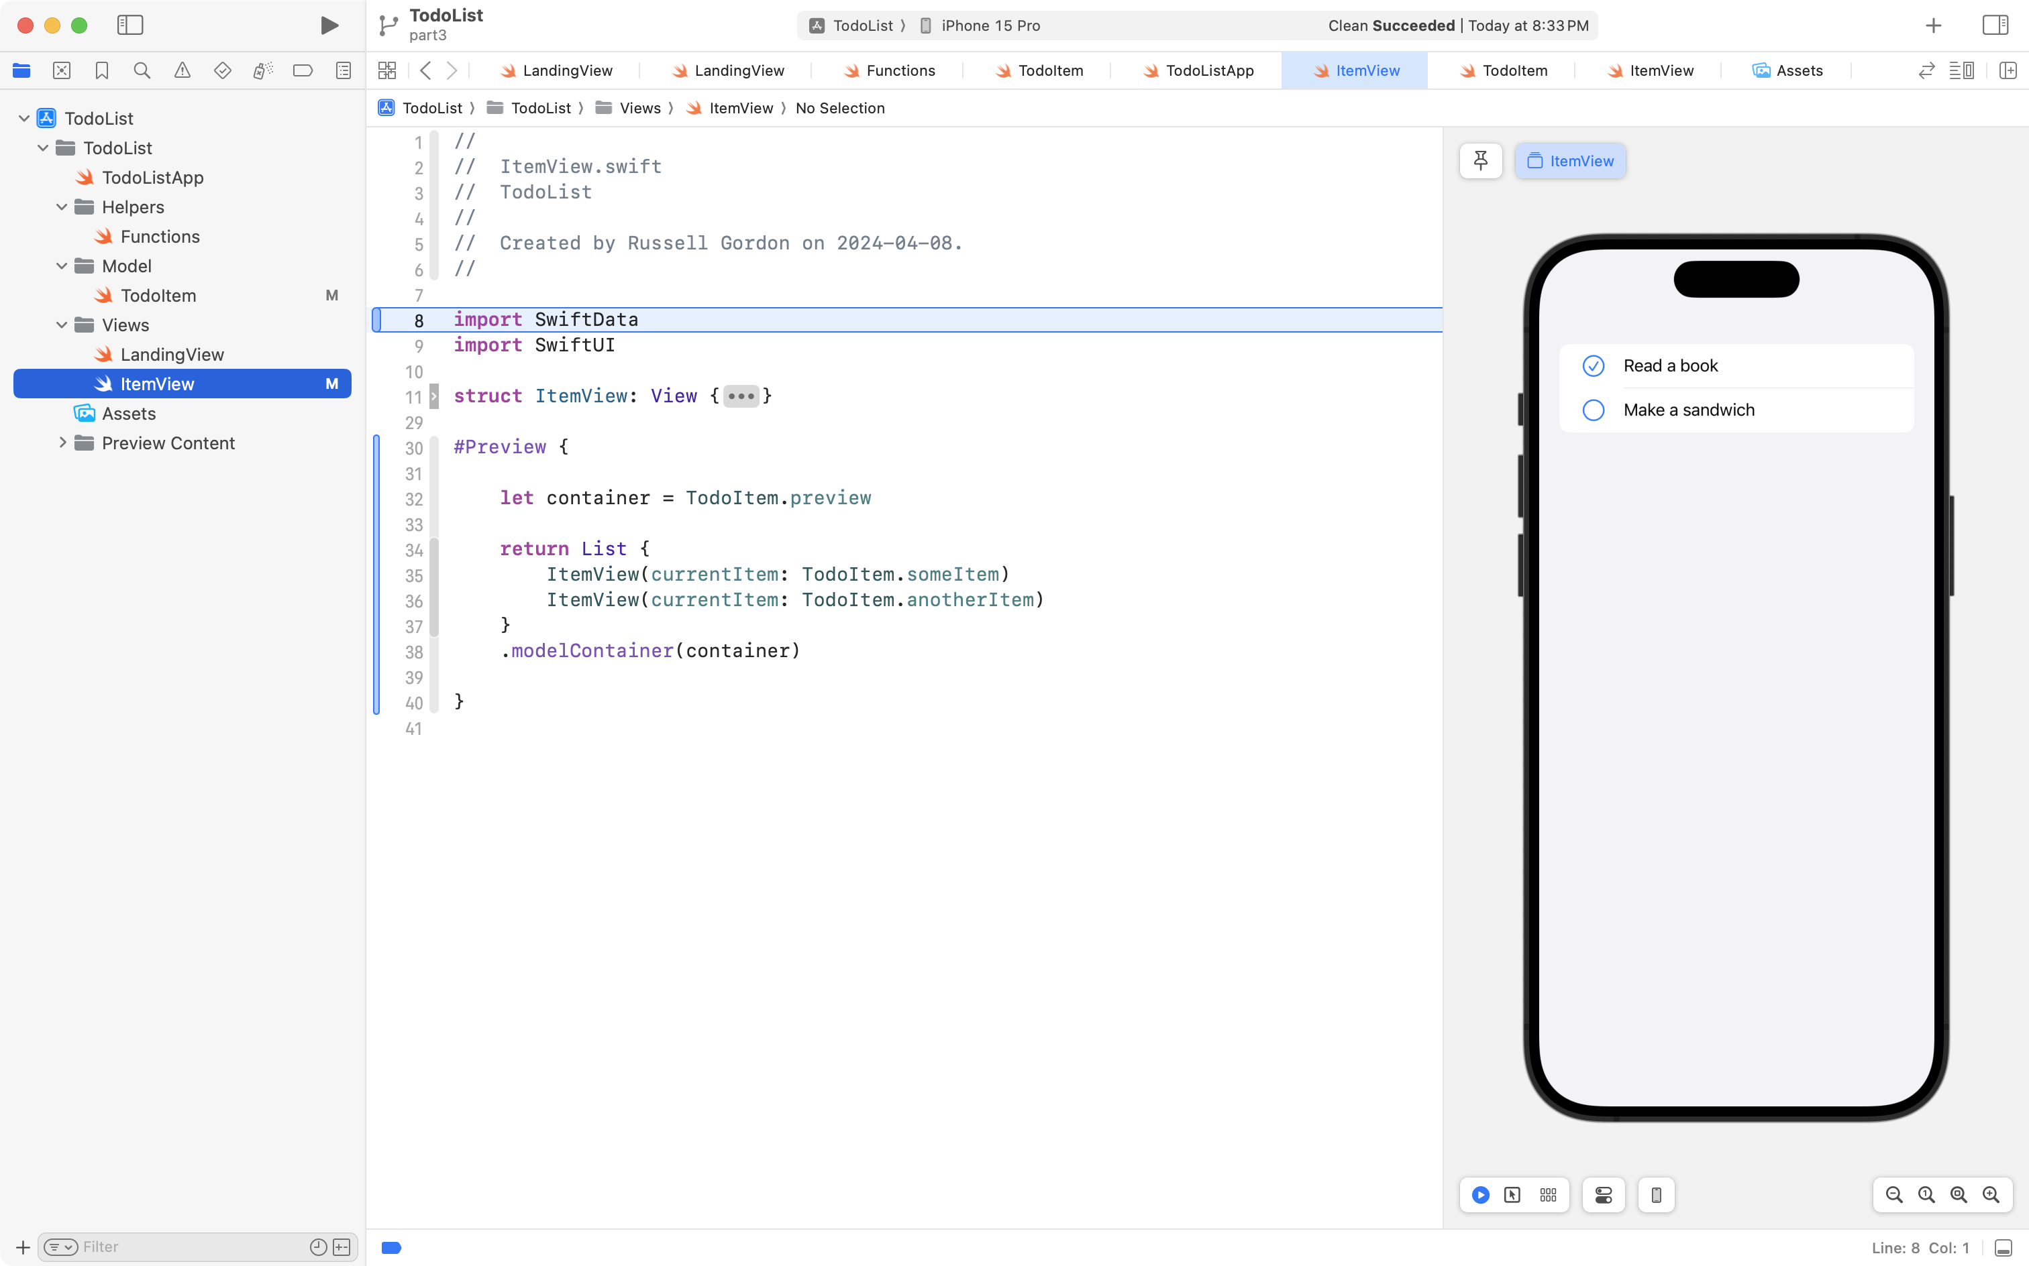Zoom in the preview canvas

click(1991, 1195)
